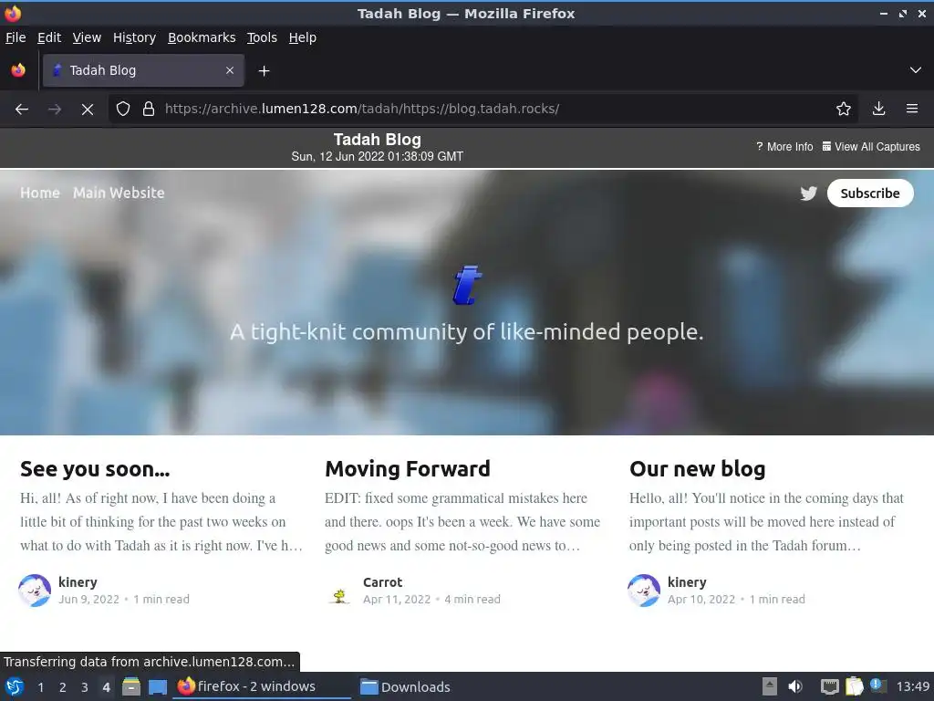
Task: Open the Firefox View pinned icon
Action: pyautogui.click(x=18, y=70)
